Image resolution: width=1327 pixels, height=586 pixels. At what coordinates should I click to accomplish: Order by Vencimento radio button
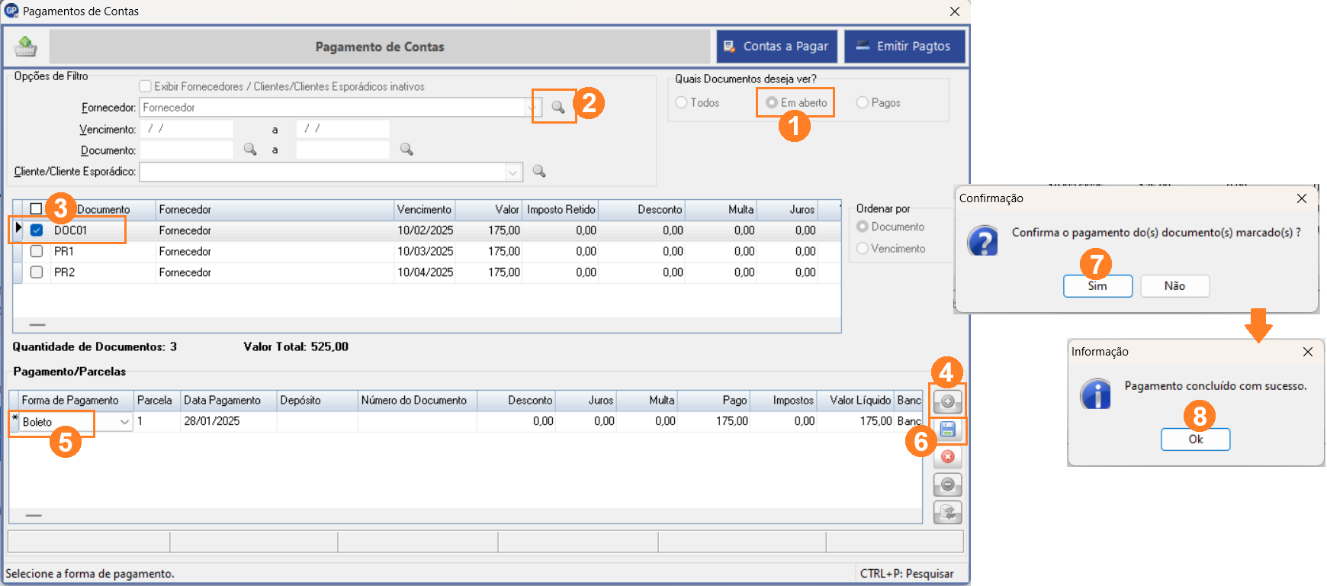[863, 249]
